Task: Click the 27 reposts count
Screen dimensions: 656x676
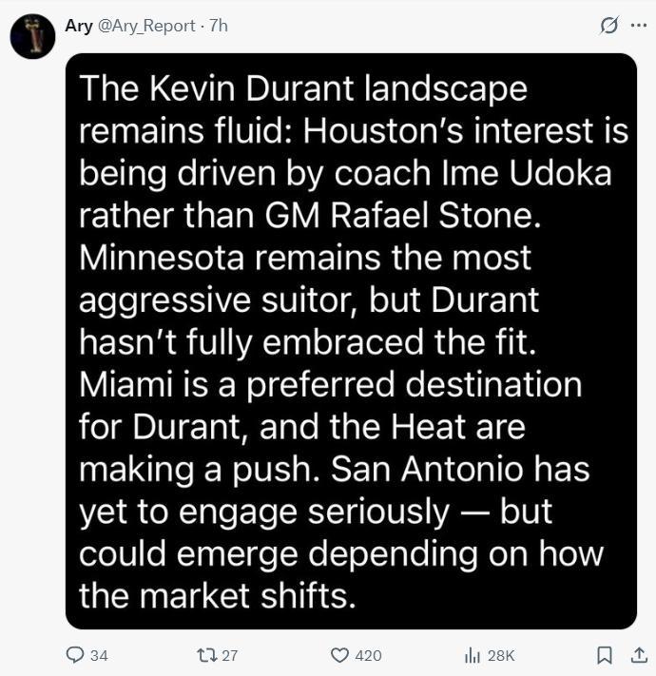Action: point(228,655)
